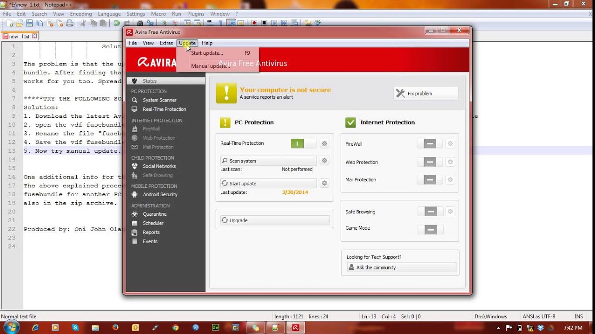Click Firefox icon in the taskbar
595x334 pixels.
115,328
